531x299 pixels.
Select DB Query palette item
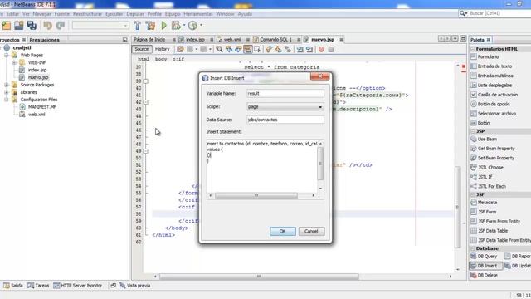(484, 257)
